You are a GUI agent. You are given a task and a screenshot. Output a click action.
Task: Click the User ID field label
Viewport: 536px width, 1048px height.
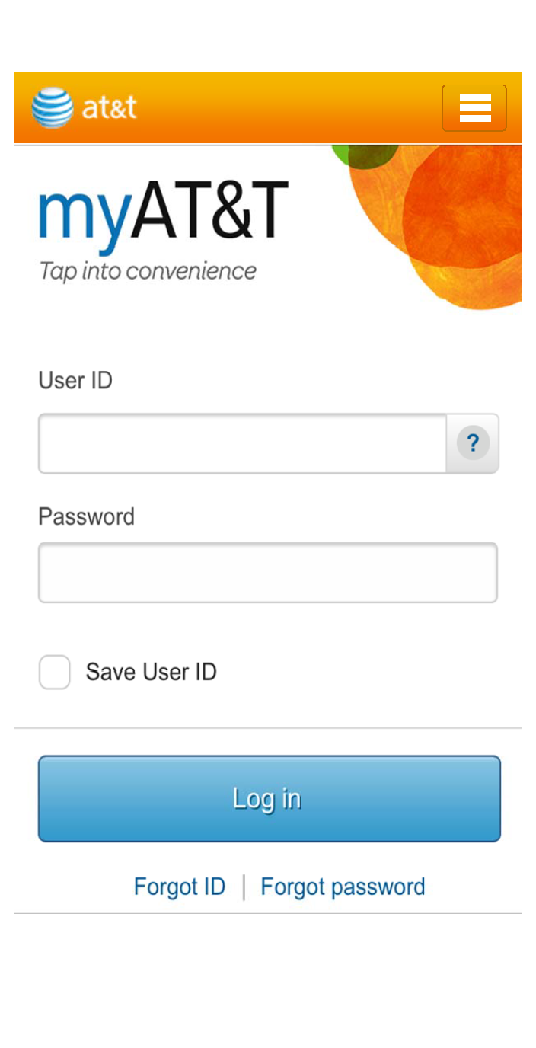point(75,380)
